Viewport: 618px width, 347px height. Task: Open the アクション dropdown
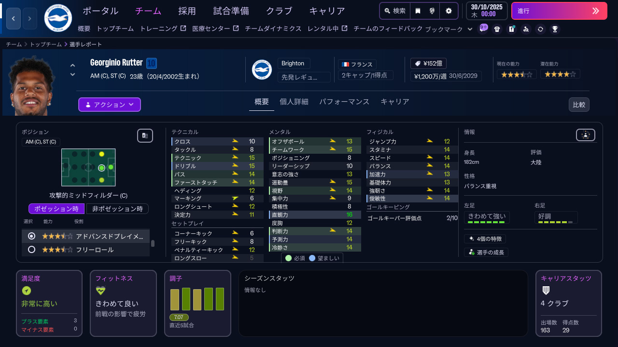[x=109, y=105]
